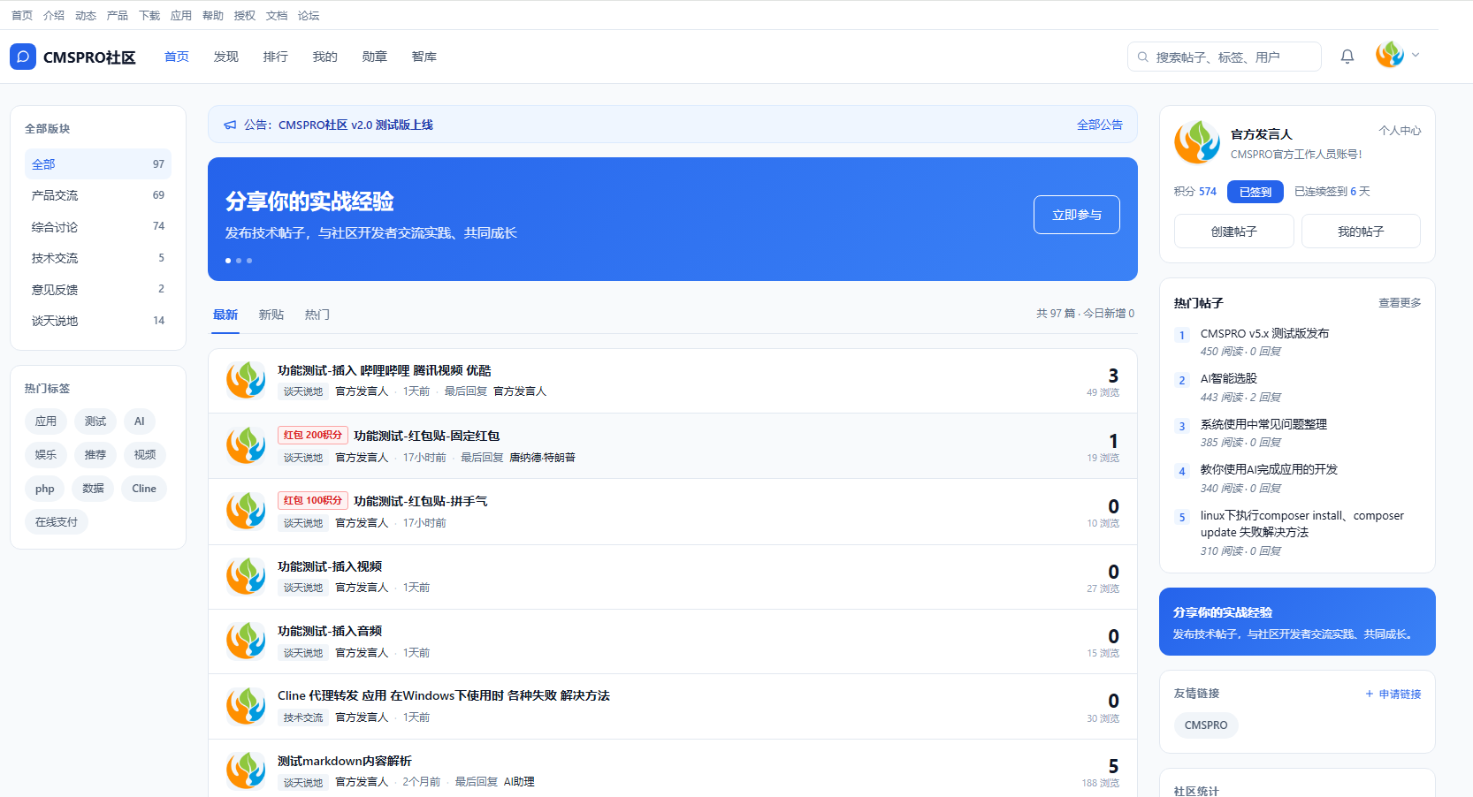Screen dimensions: 1473x797
Task: Click the 应用 hot tag
Action: pos(46,421)
